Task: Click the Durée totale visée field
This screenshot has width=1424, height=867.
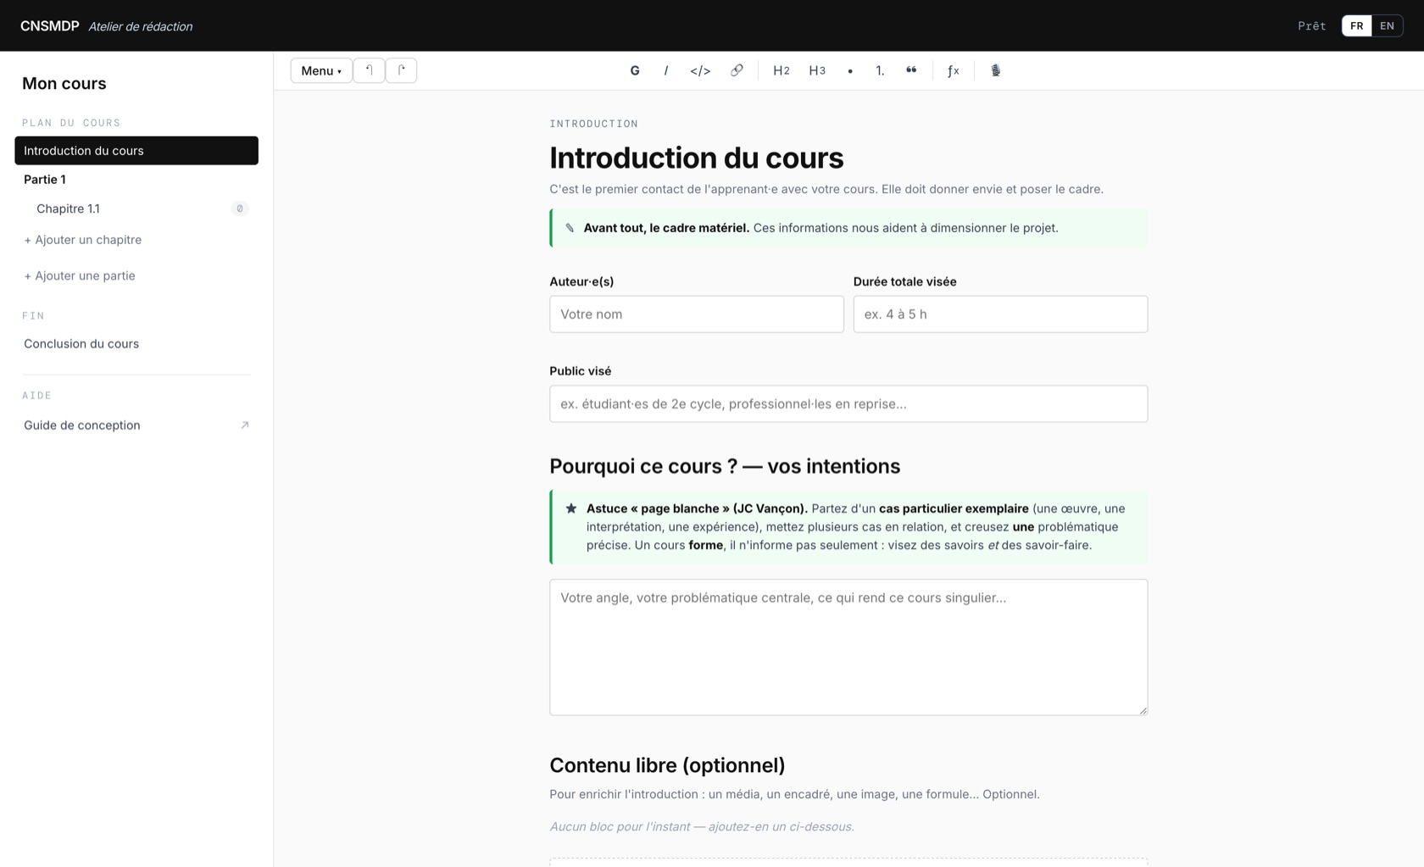Action: tap(1000, 314)
